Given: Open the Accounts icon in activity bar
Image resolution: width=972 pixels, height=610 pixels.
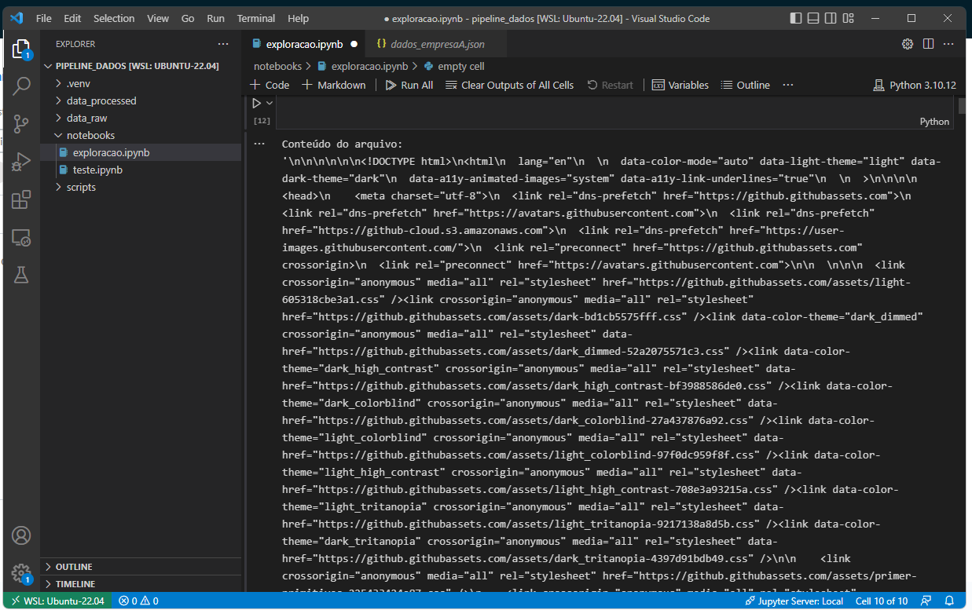Looking at the screenshot, I should (21, 535).
